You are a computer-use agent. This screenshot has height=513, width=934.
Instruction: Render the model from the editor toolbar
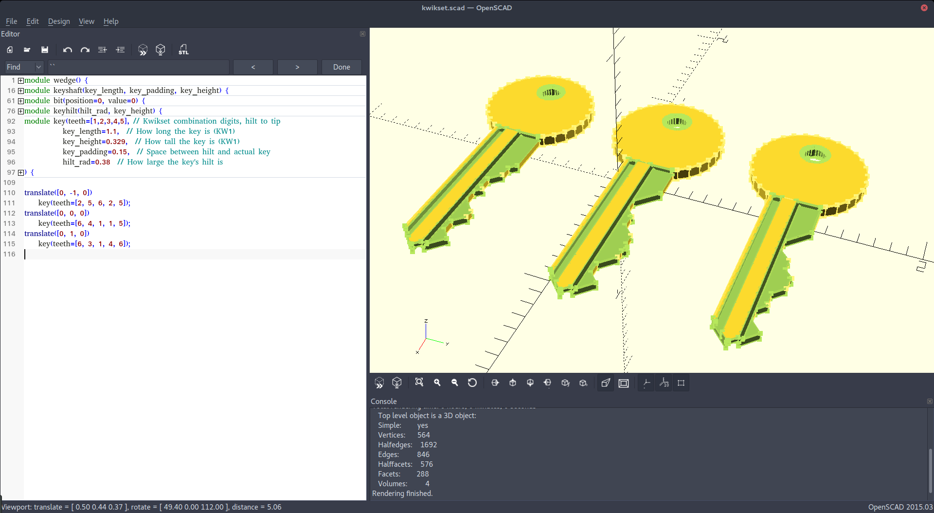point(161,50)
